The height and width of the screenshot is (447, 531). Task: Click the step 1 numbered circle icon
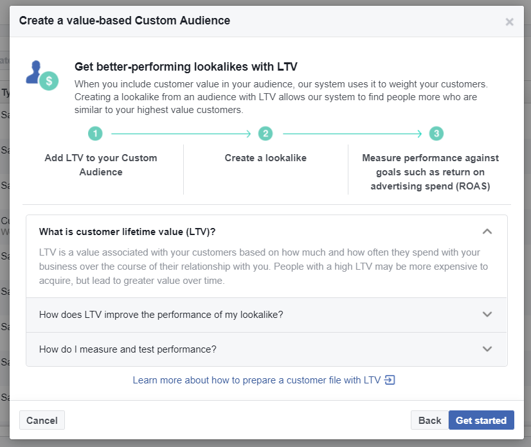95,134
